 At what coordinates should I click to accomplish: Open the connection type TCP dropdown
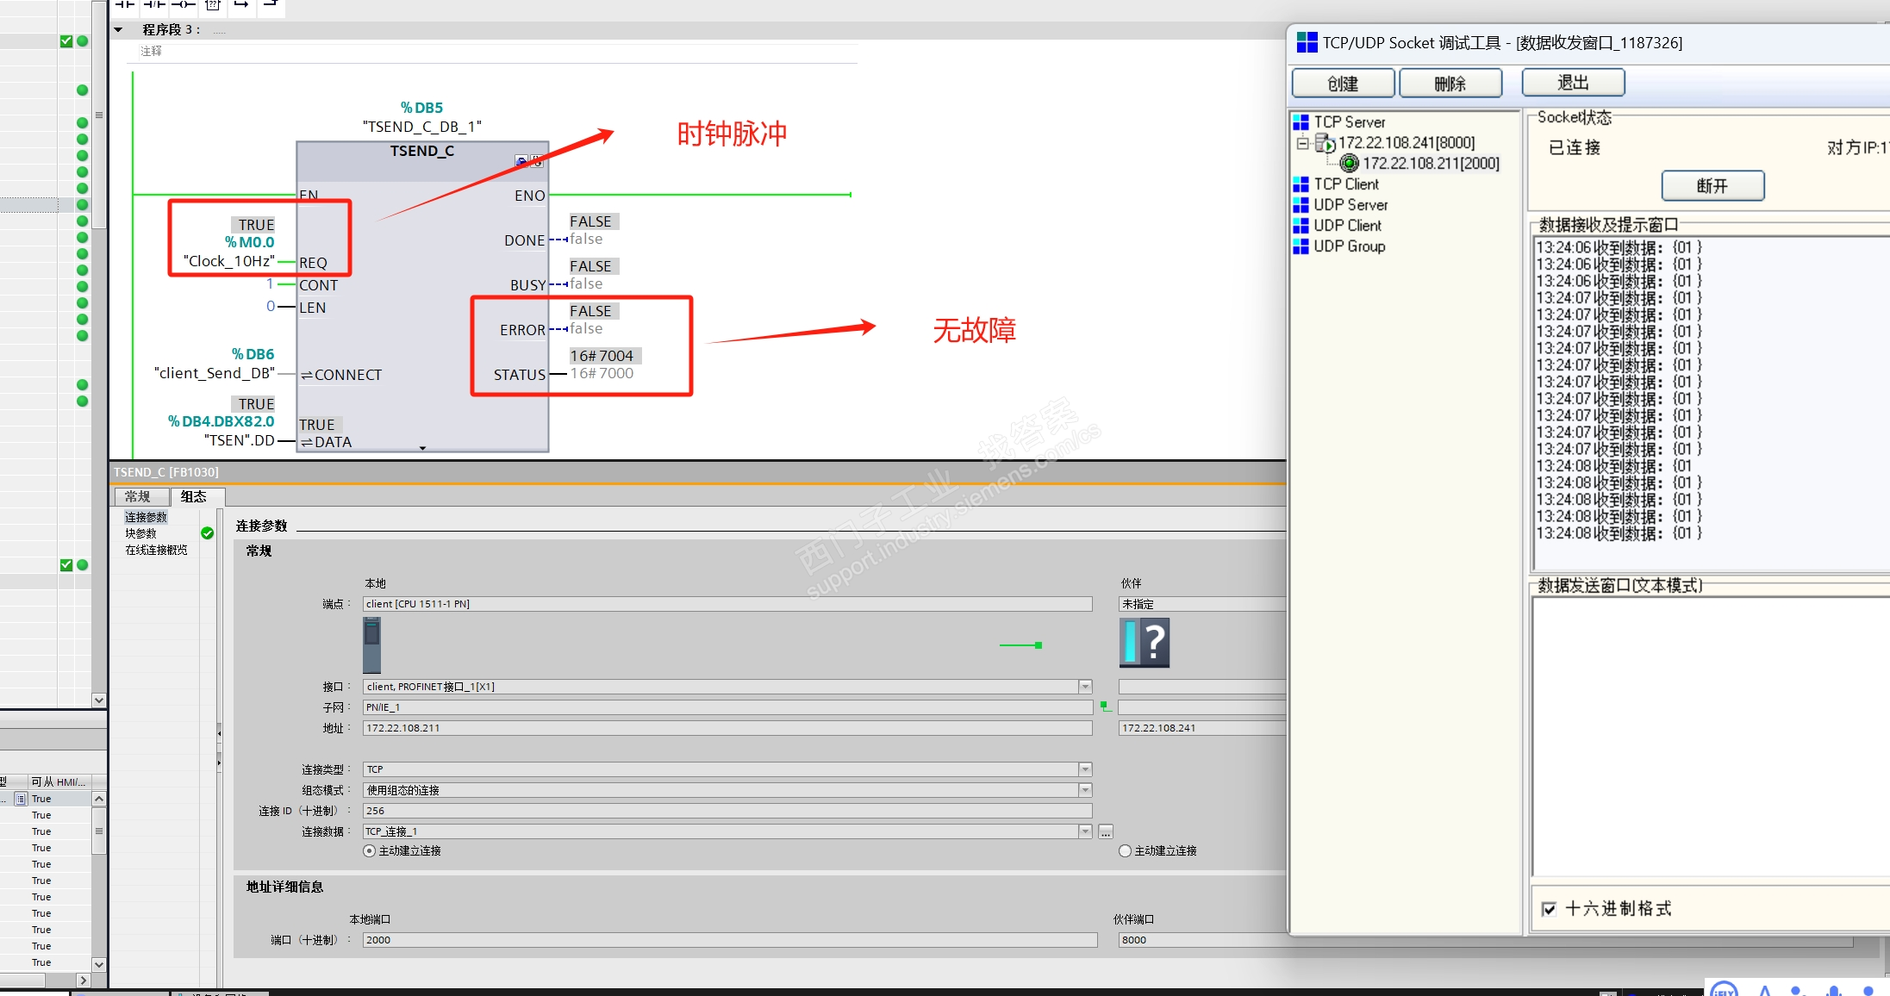pos(1085,769)
